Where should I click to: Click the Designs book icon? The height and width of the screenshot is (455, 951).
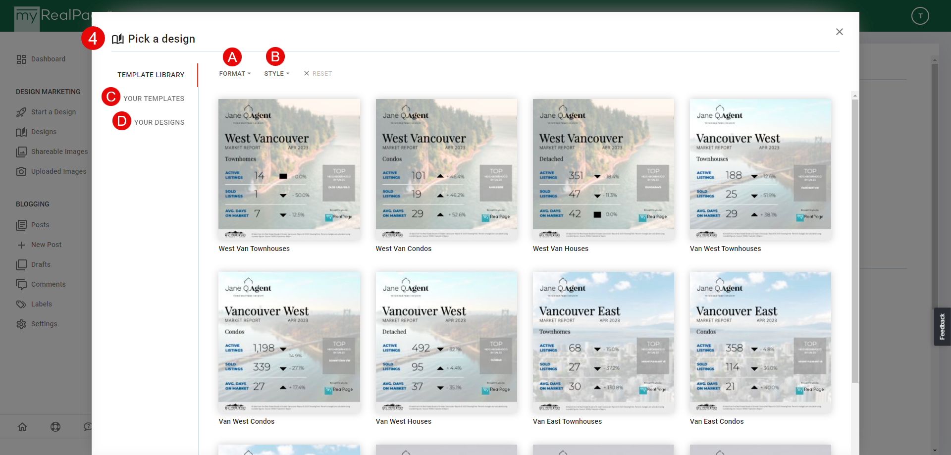[x=21, y=132]
